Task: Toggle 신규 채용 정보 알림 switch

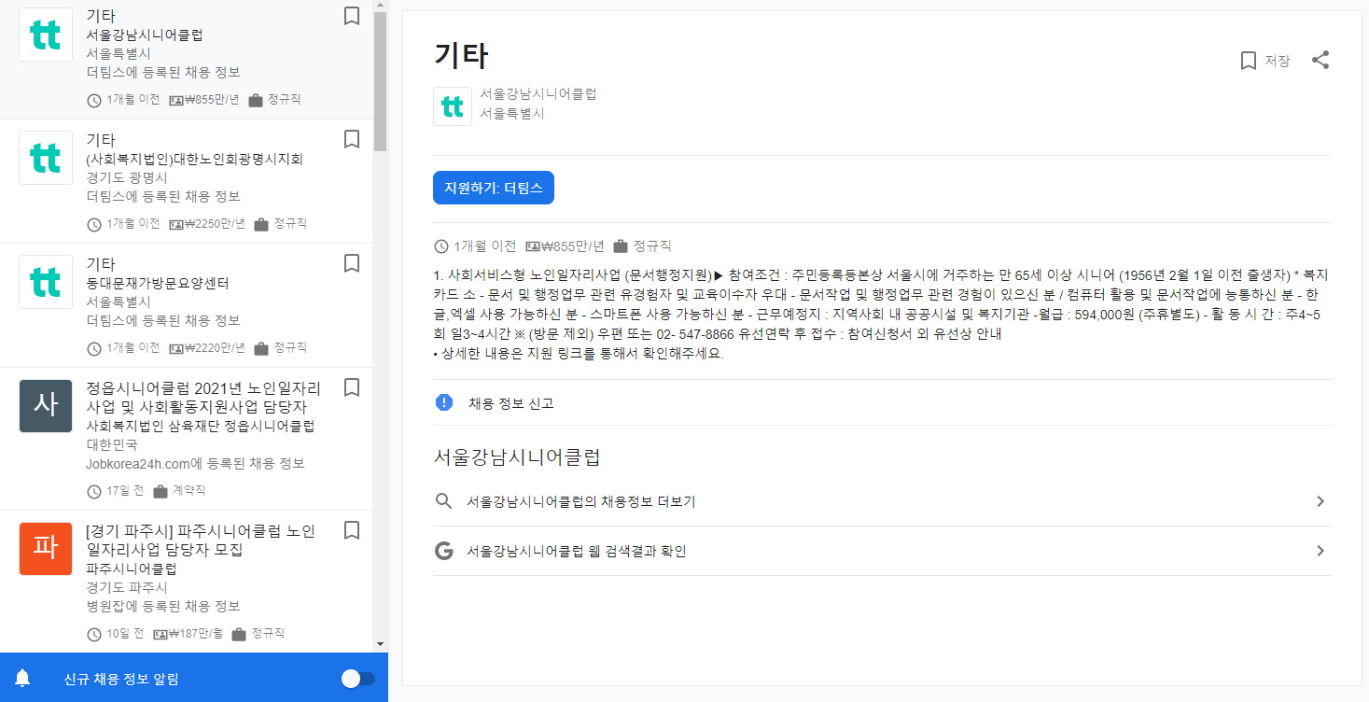Action: click(358, 679)
